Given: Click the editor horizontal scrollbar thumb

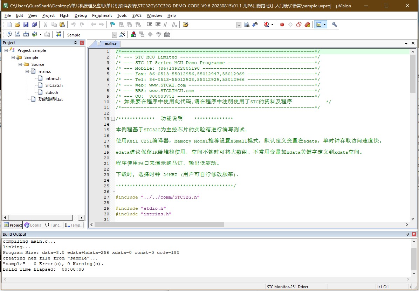Looking at the screenshot, I should (x=159, y=225).
